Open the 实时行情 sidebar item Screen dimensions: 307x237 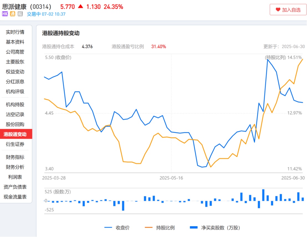(15, 32)
